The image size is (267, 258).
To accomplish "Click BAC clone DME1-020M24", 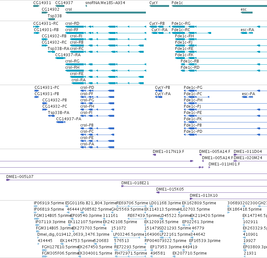I will point(250,161).
